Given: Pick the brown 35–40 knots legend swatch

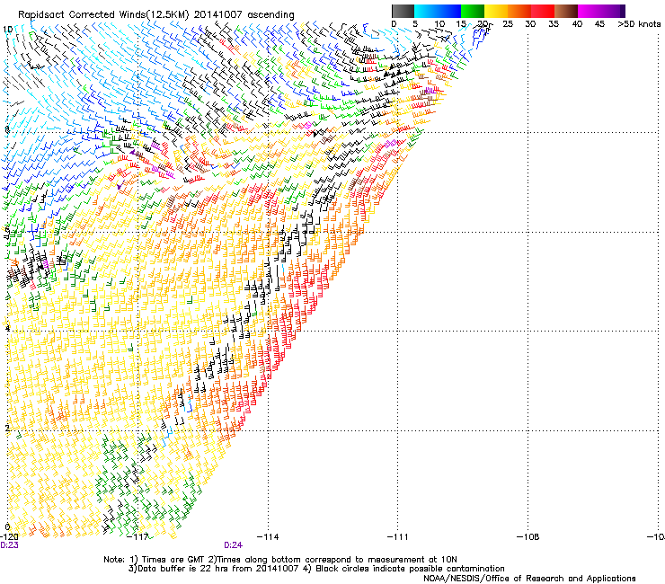Looking at the screenshot, I should click(x=566, y=11).
